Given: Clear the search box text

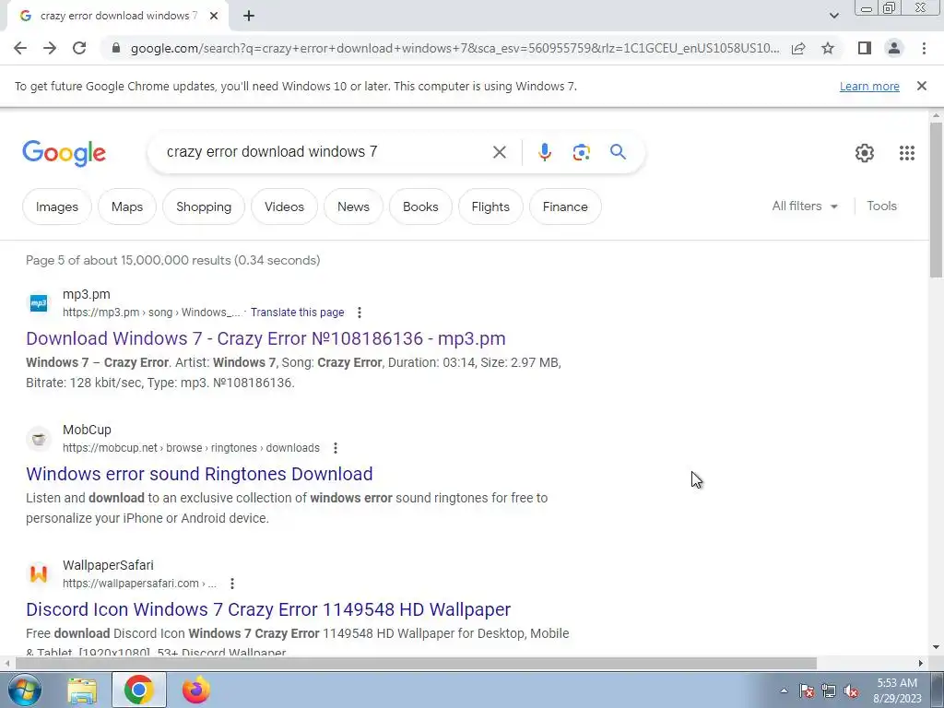Looking at the screenshot, I should tap(499, 152).
